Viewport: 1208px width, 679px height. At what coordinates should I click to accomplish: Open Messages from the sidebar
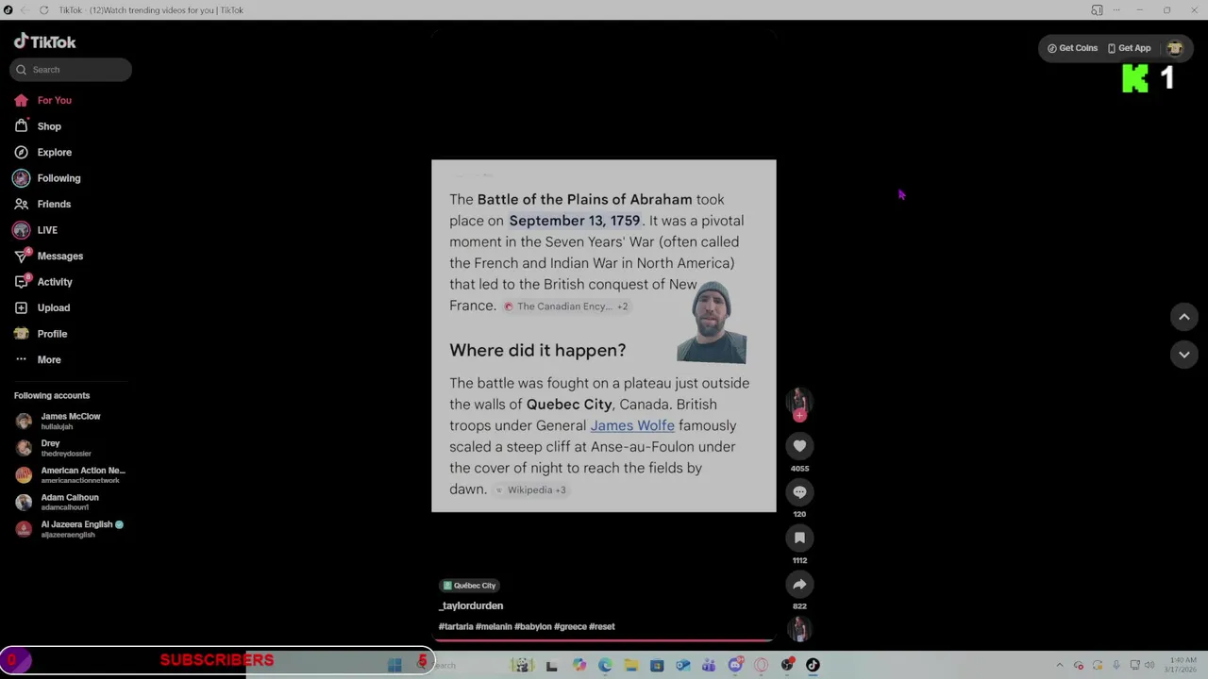point(49,256)
